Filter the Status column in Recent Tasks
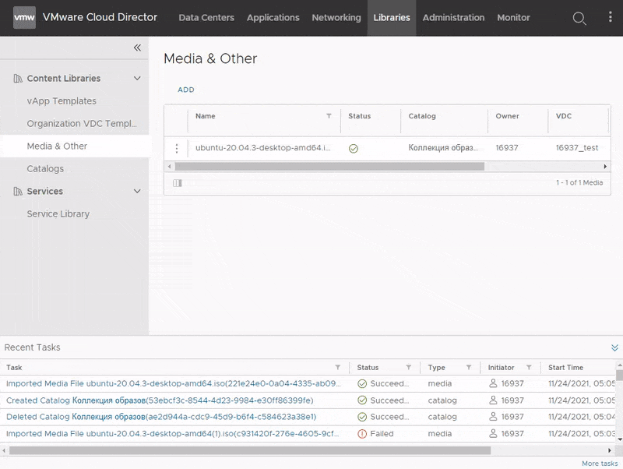This screenshot has width=623, height=469. coord(408,367)
